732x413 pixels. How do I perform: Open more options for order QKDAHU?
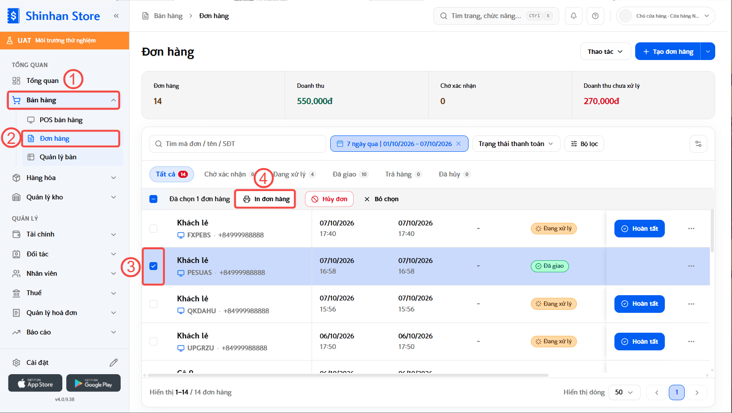[691, 304]
